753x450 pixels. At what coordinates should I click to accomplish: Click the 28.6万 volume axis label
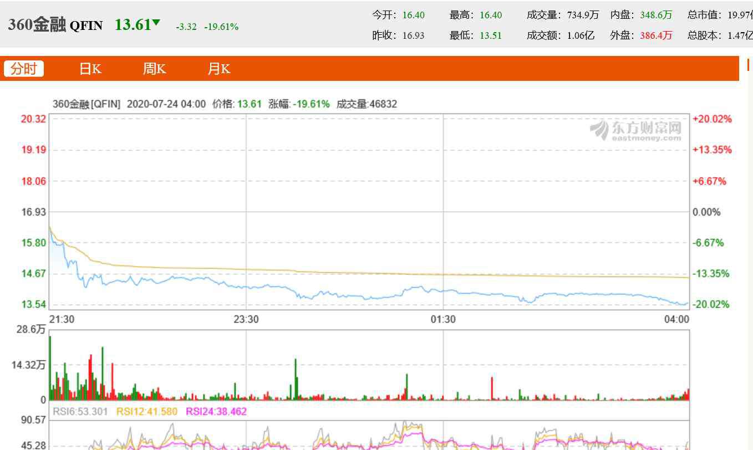(x=31, y=329)
